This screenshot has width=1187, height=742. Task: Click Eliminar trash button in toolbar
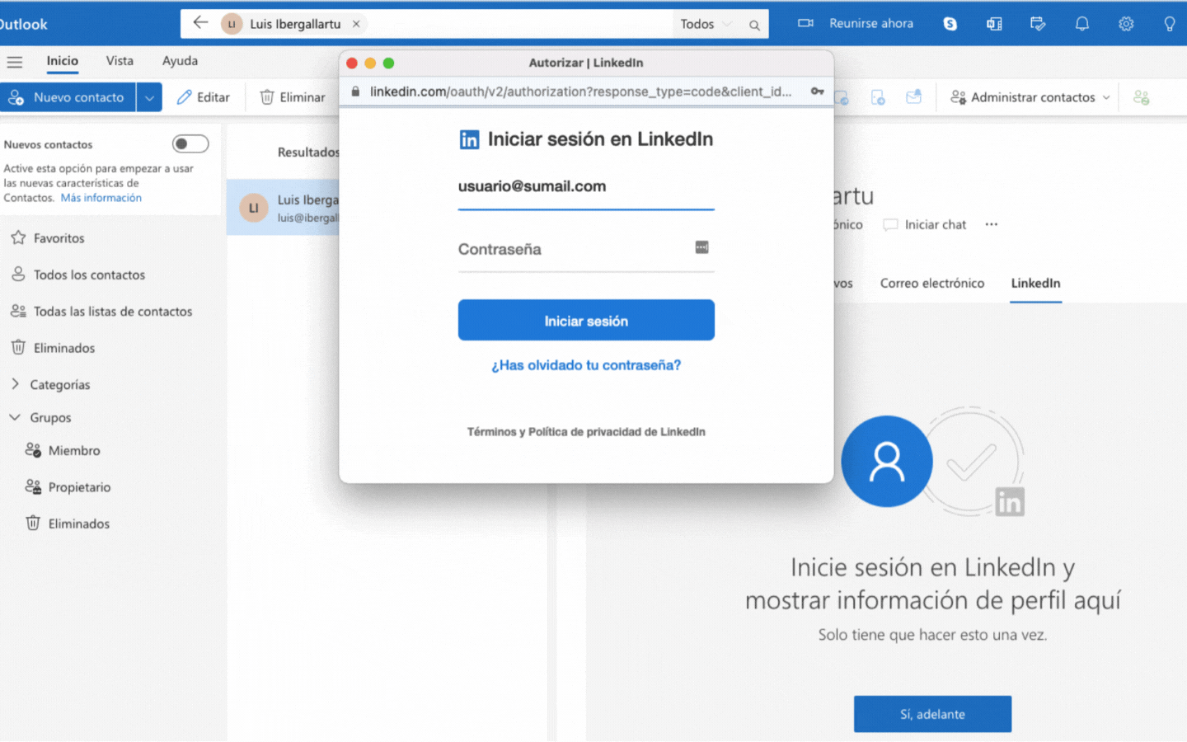pos(293,97)
